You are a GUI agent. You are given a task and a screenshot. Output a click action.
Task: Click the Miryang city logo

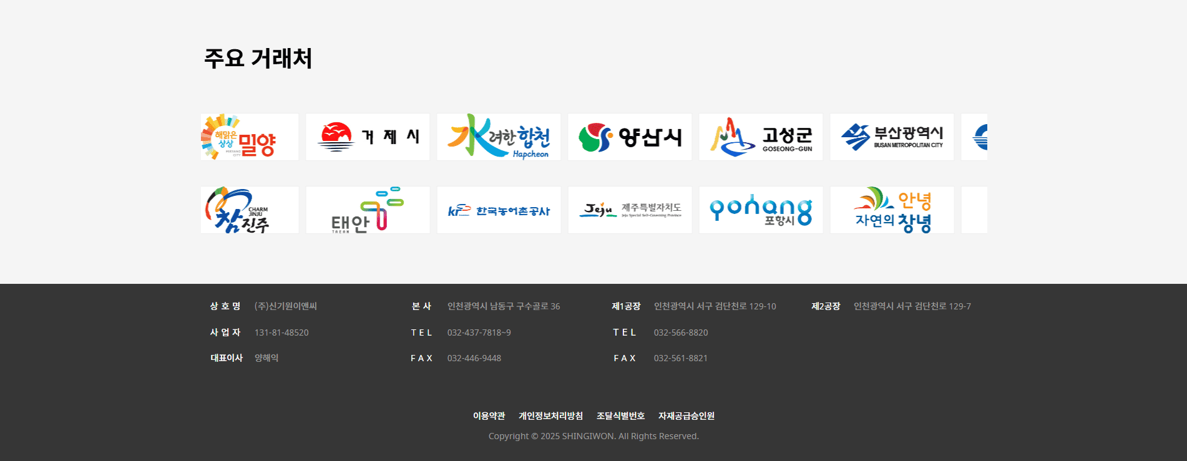tap(250, 137)
